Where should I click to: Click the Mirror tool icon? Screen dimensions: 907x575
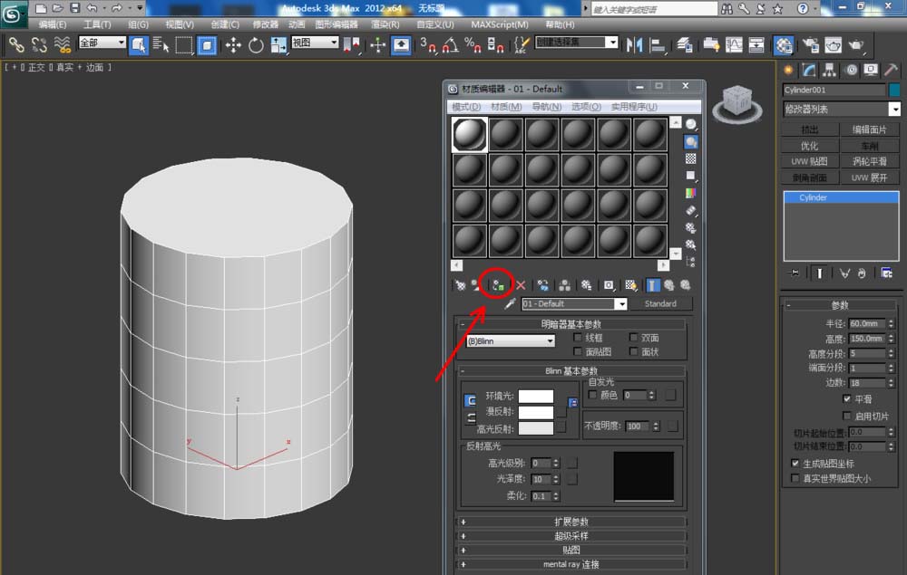pyautogui.click(x=635, y=44)
